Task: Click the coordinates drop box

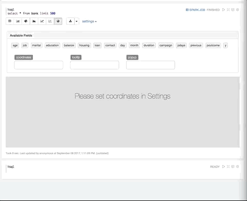Action: tap(39, 65)
